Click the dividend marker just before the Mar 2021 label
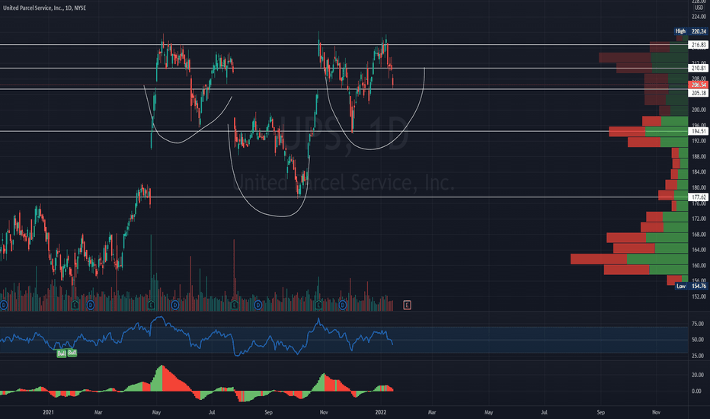 tap(91, 305)
